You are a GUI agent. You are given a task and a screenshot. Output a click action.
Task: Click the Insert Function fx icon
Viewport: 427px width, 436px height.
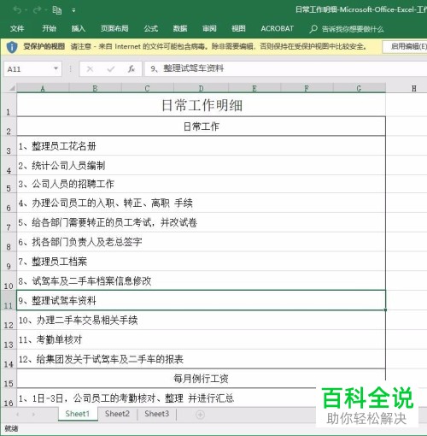pos(131,69)
